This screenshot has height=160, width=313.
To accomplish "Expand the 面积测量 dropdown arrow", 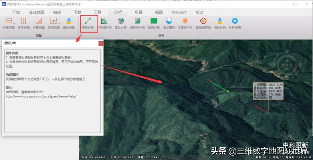I will (59, 24).
